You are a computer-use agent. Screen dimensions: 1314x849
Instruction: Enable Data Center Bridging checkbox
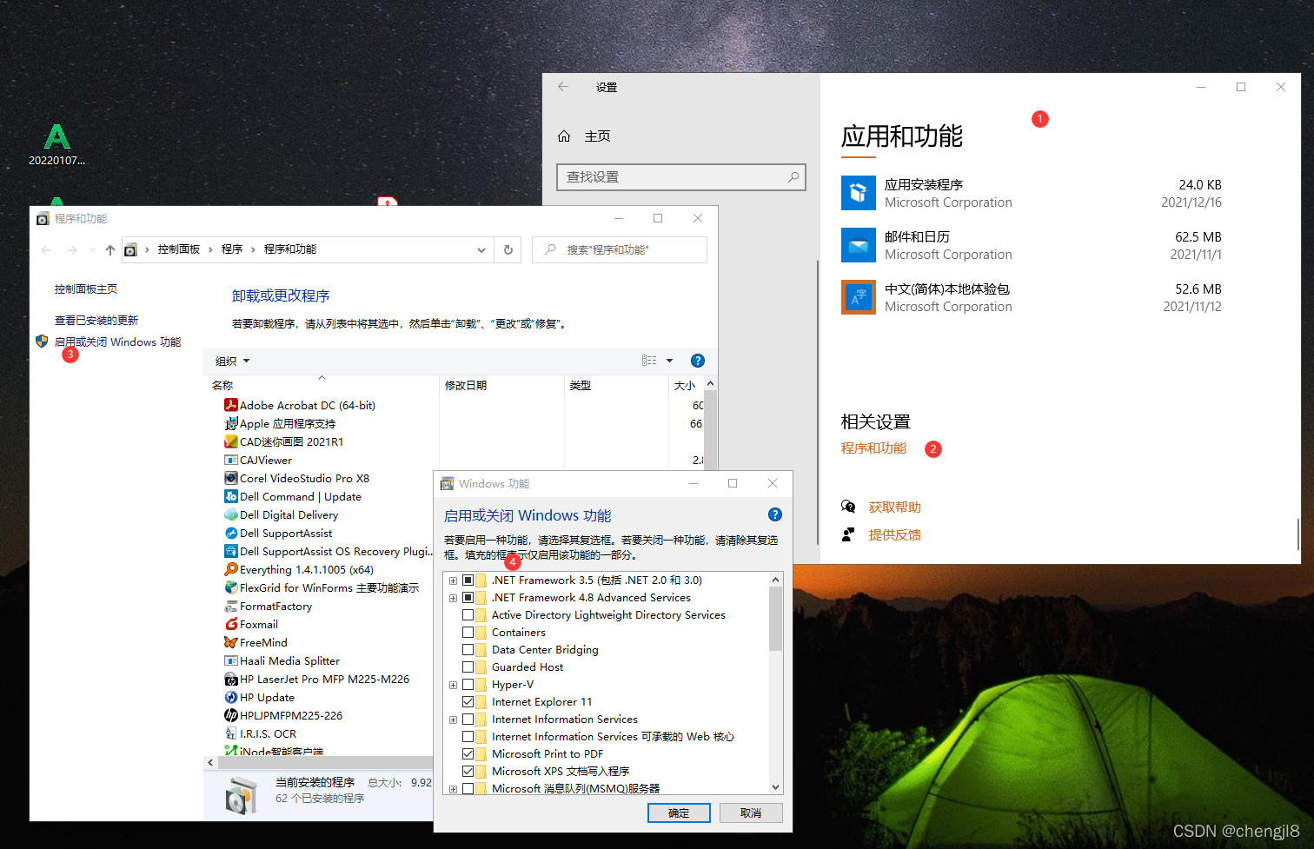(x=468, y=649)
